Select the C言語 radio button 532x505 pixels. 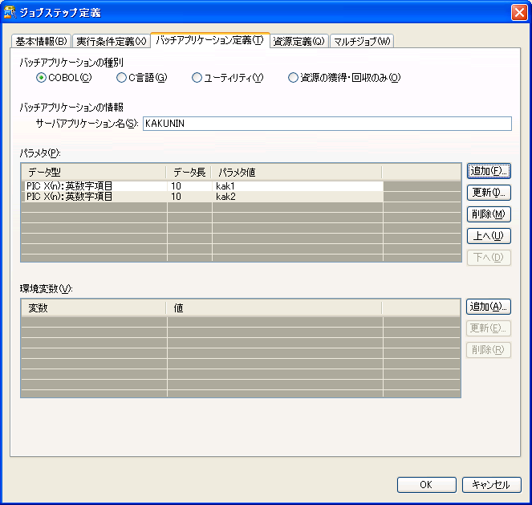point(121,78)
